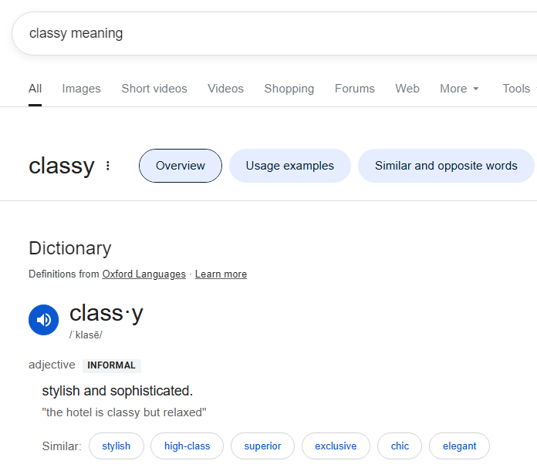The image size is (537, 471).
Task: Select the Shopping tab
Action: point(289,89)
